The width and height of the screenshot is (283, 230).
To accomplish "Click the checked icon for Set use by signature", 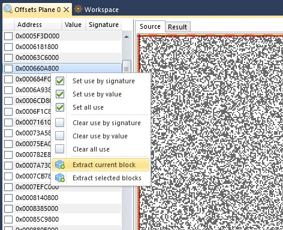I will [60, 81].
